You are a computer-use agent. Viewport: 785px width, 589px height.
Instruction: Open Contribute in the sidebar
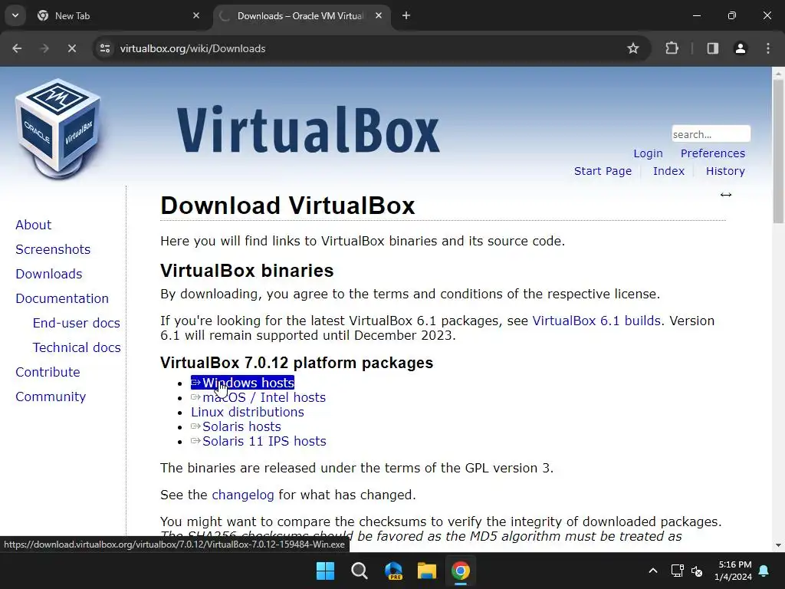coord(48,372)
